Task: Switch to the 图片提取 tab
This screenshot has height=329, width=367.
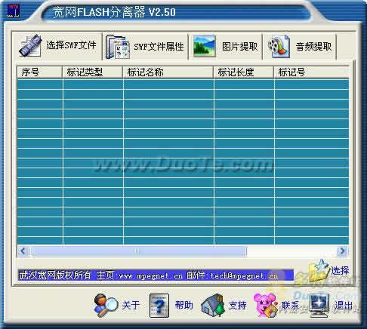Action: (x=225, y=46)
